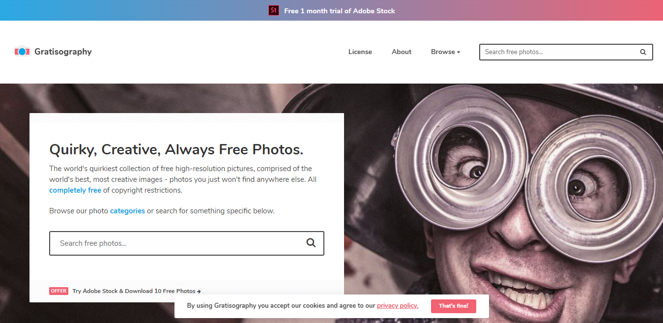Screen dimensions: 663x323
Task: Click the header search magnifier icon
Action: [x=643, y=52]
